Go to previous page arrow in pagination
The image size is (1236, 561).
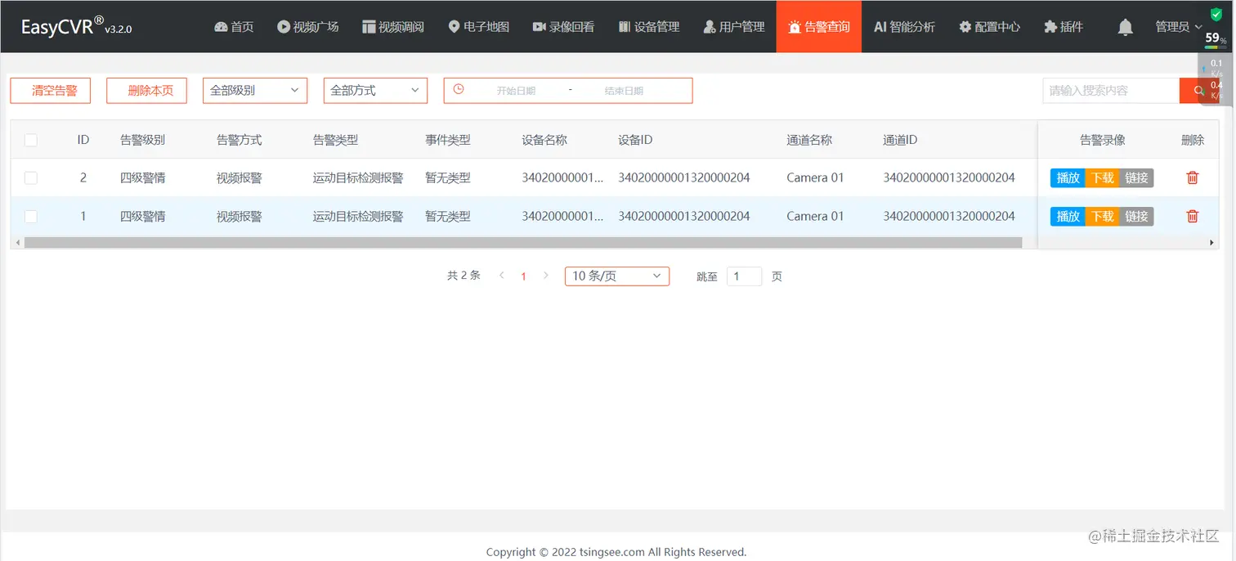(502, 276)
